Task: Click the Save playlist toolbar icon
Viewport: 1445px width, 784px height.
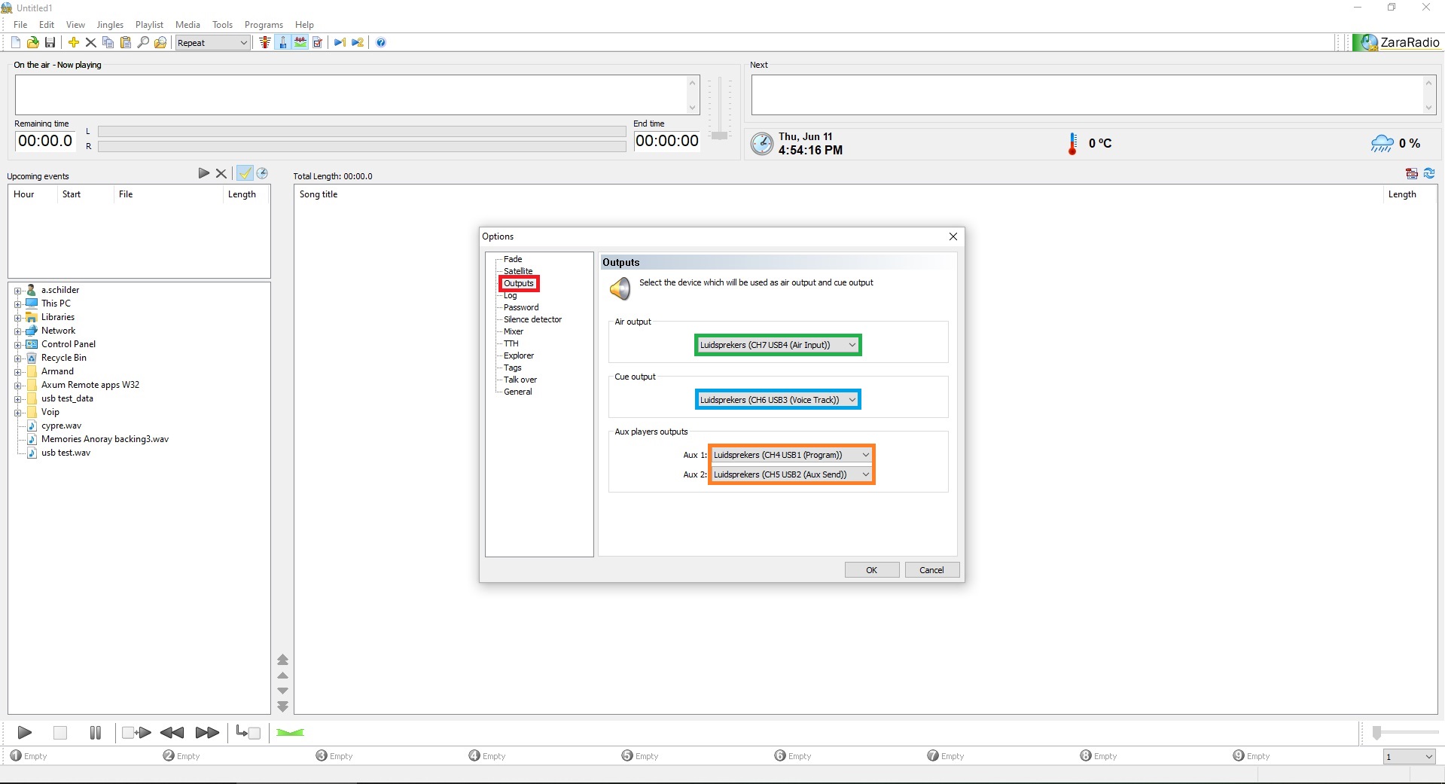Action: click(50, 43)
